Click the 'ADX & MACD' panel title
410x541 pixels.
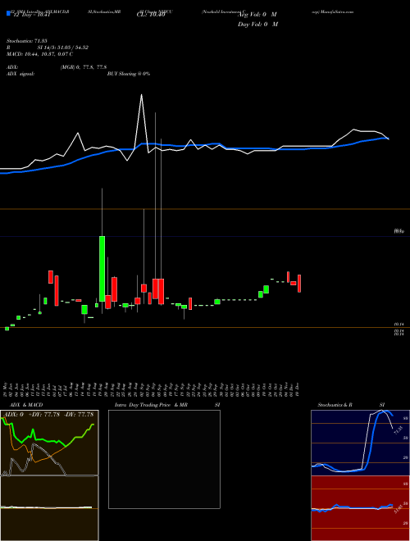(x=26, y=405)
